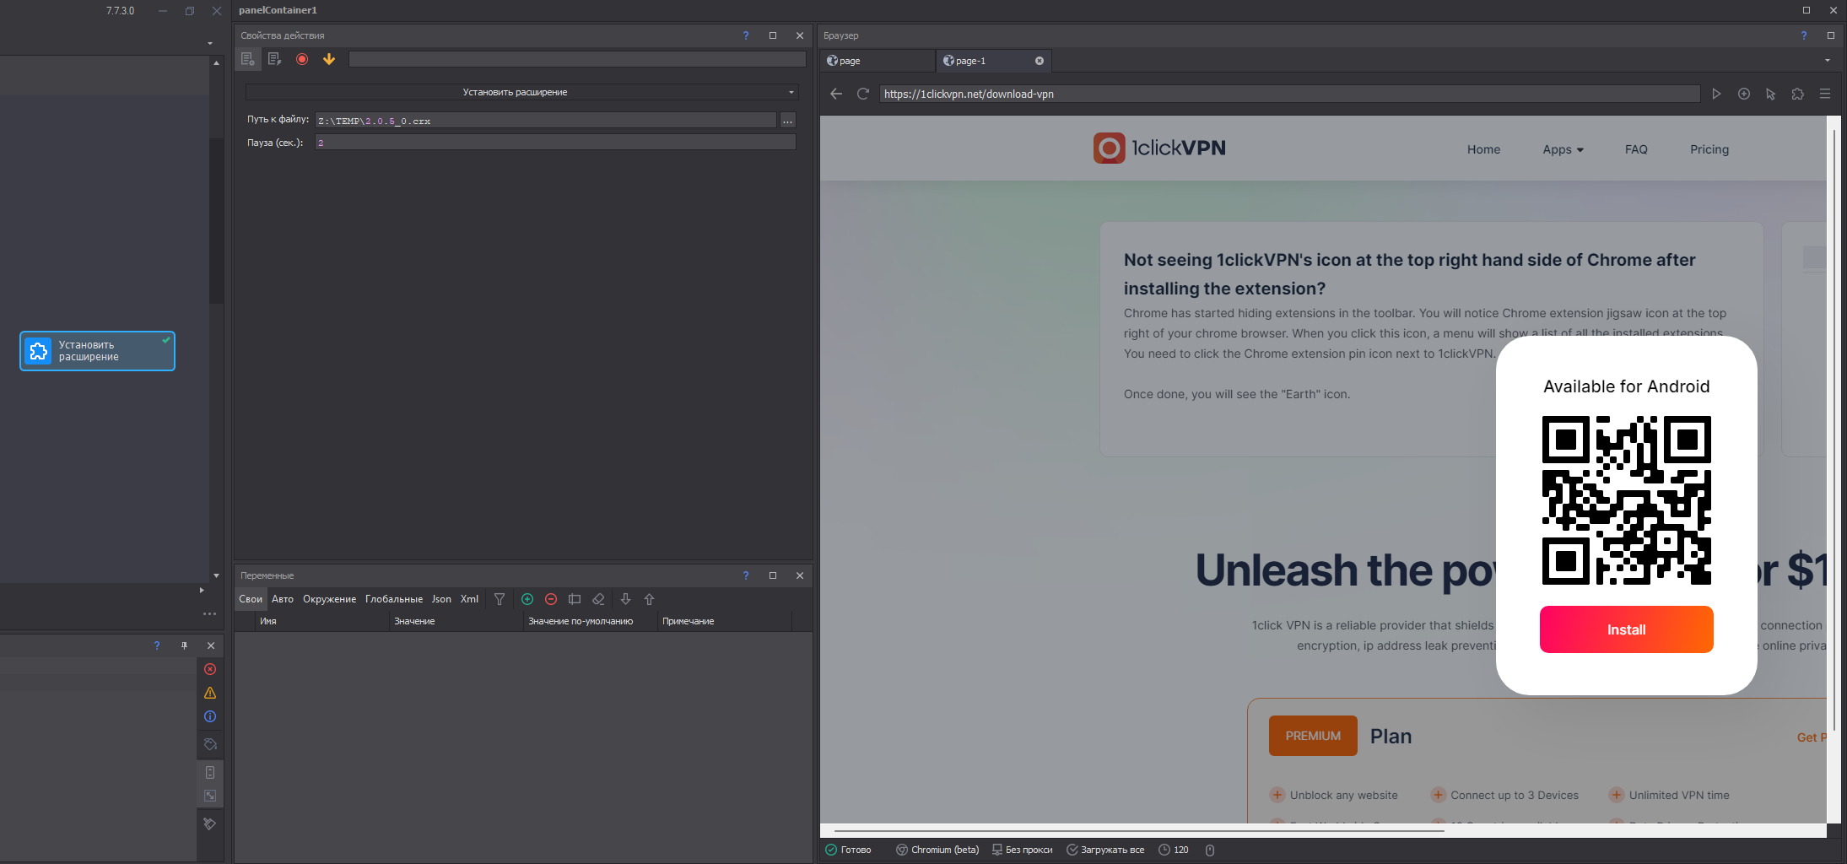
Task: Switch to the Json tab
Action: coord(441,599)
